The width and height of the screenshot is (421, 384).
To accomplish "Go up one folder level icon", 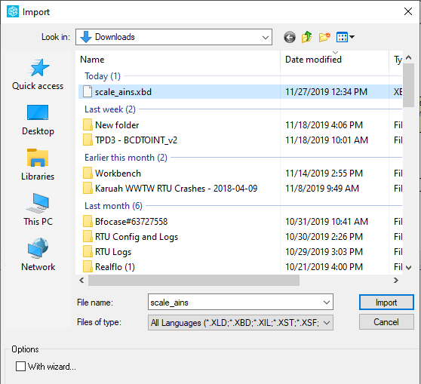I will 306,37.
